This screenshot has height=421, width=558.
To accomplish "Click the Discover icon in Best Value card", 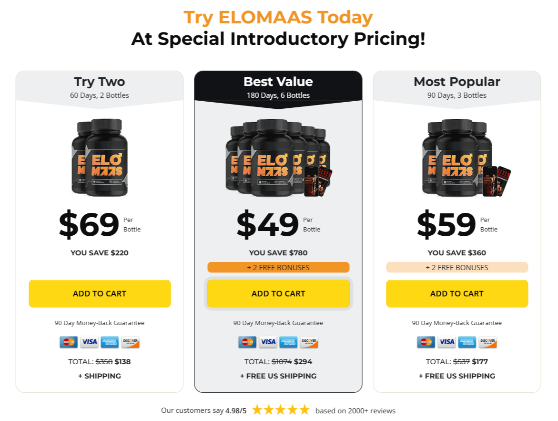I will pos(309,342).
